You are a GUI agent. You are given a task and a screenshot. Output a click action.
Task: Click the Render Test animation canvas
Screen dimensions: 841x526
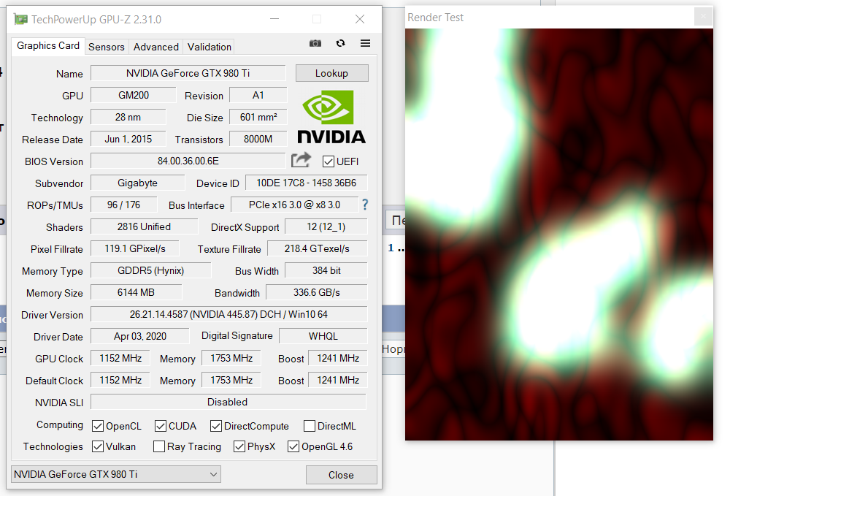(559, 235)
